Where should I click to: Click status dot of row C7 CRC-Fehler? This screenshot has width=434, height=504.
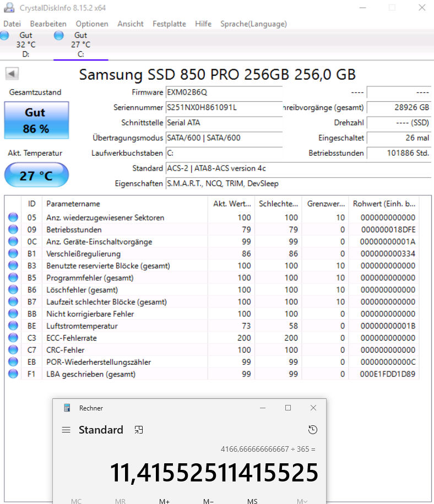[13, 350]
